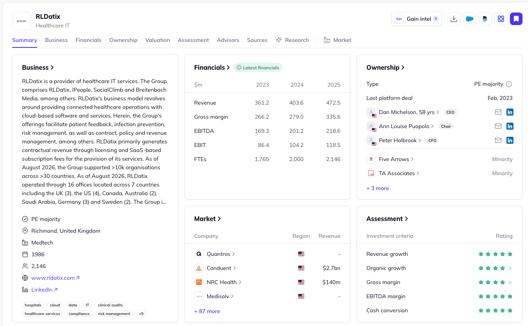Click the 'risk management' tag

[114, 313]
